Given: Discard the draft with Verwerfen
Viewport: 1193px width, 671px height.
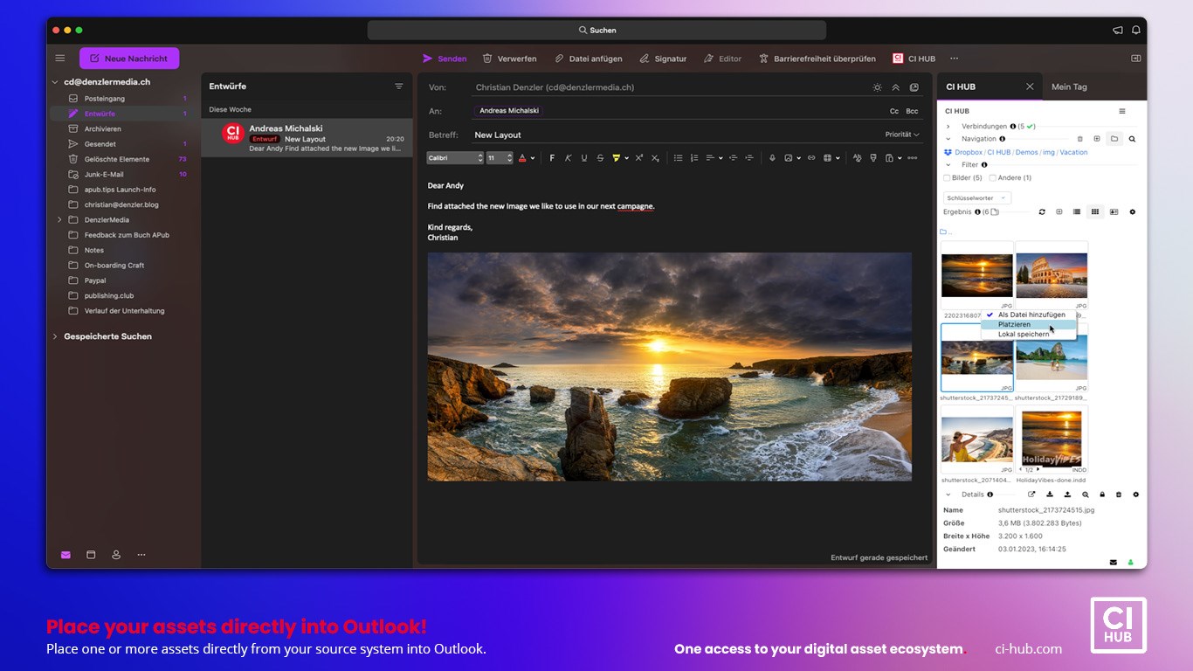Looking at the screenshot, I should [510, 59].
